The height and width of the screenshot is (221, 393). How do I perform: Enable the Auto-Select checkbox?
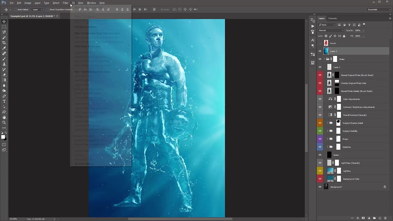pos(15,10)
